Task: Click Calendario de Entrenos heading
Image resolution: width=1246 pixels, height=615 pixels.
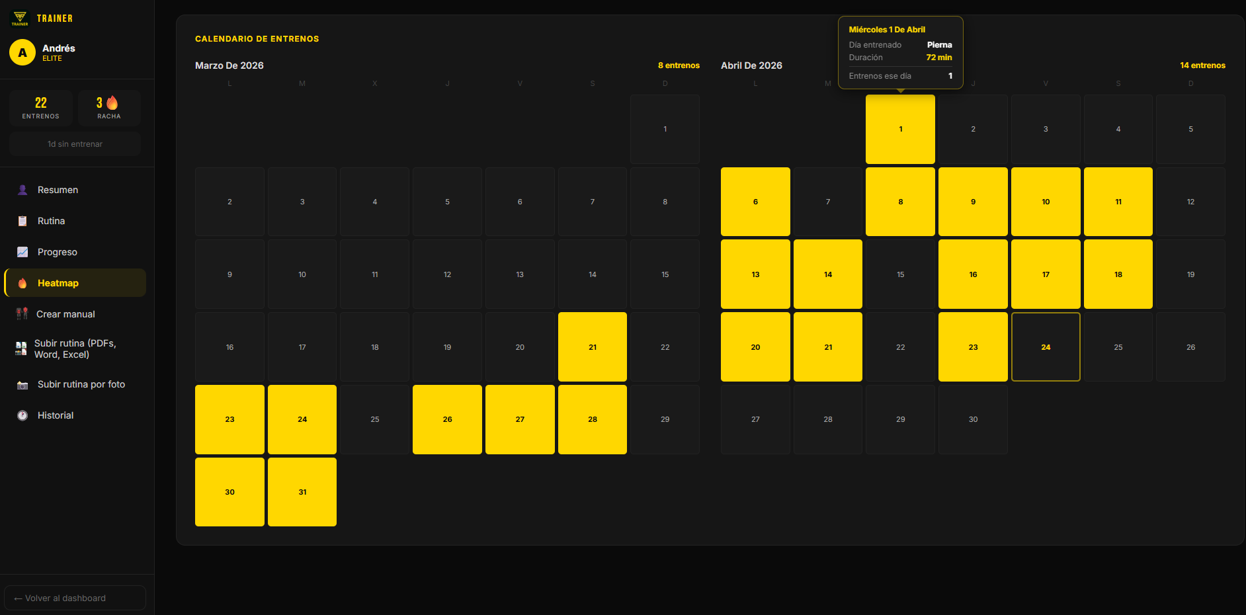Action: (x=257, y=39)
